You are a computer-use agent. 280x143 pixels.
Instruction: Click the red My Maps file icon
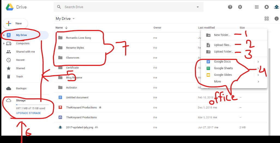[x=60, y=107]
